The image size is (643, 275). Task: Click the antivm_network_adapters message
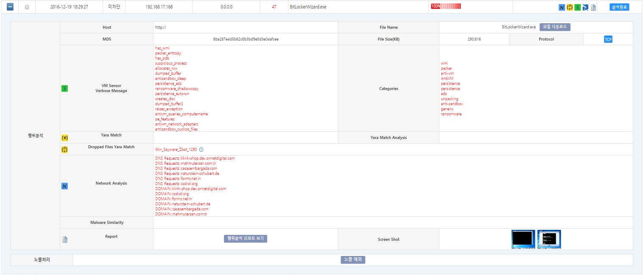177,124
